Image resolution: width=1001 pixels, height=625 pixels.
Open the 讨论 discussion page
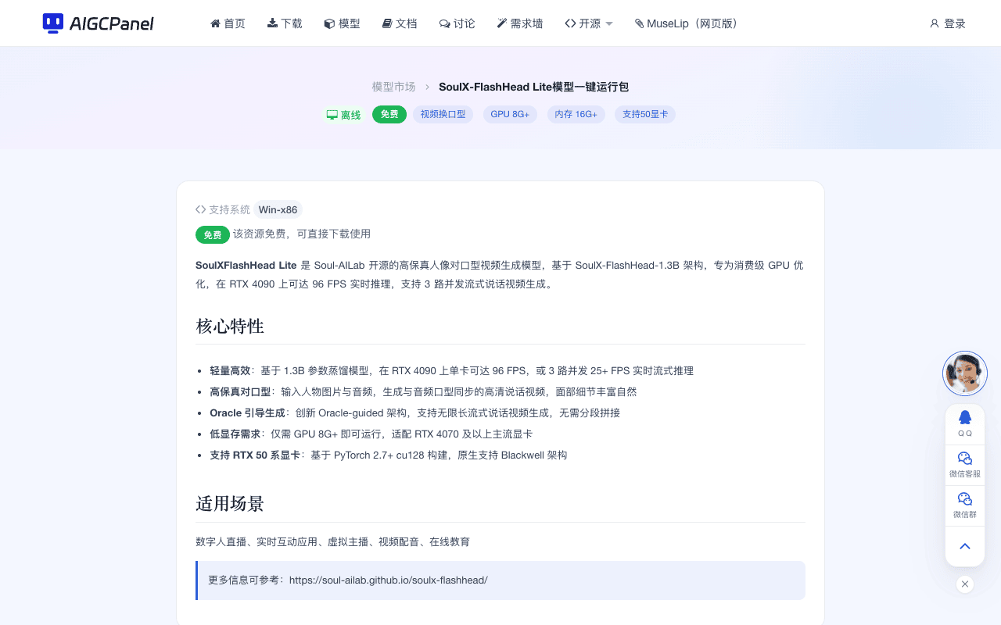[457, 23]
